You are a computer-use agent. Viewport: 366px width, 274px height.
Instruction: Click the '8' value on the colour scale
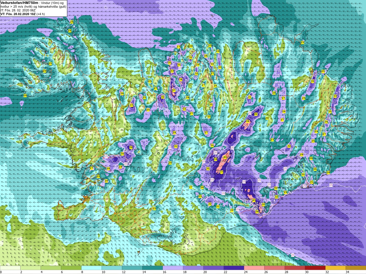(x=82, y=272)
